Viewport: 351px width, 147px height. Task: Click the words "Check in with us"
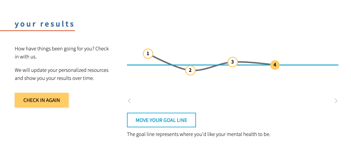(x=62, y=53)
